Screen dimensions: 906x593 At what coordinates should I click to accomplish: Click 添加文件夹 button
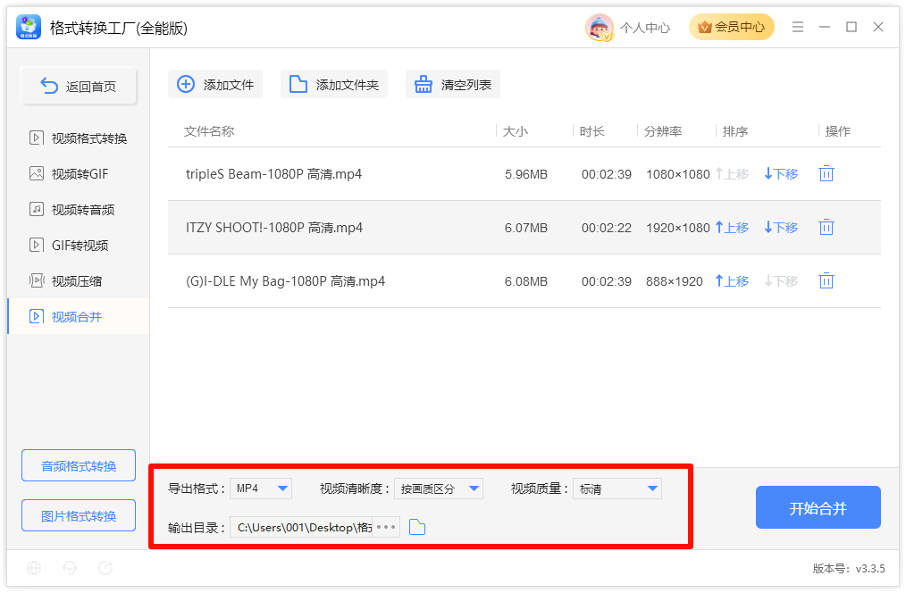point(334,84)
